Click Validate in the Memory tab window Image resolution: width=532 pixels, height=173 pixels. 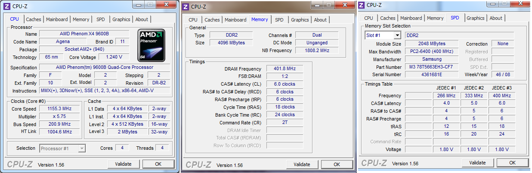click(302, 164)
